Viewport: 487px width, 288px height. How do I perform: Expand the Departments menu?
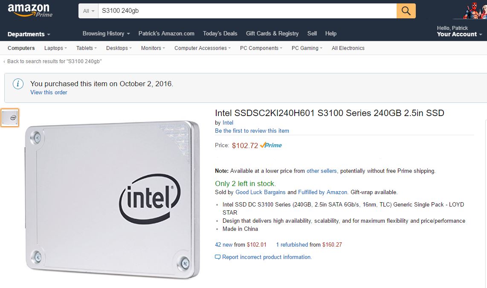[x=29, y=34]
